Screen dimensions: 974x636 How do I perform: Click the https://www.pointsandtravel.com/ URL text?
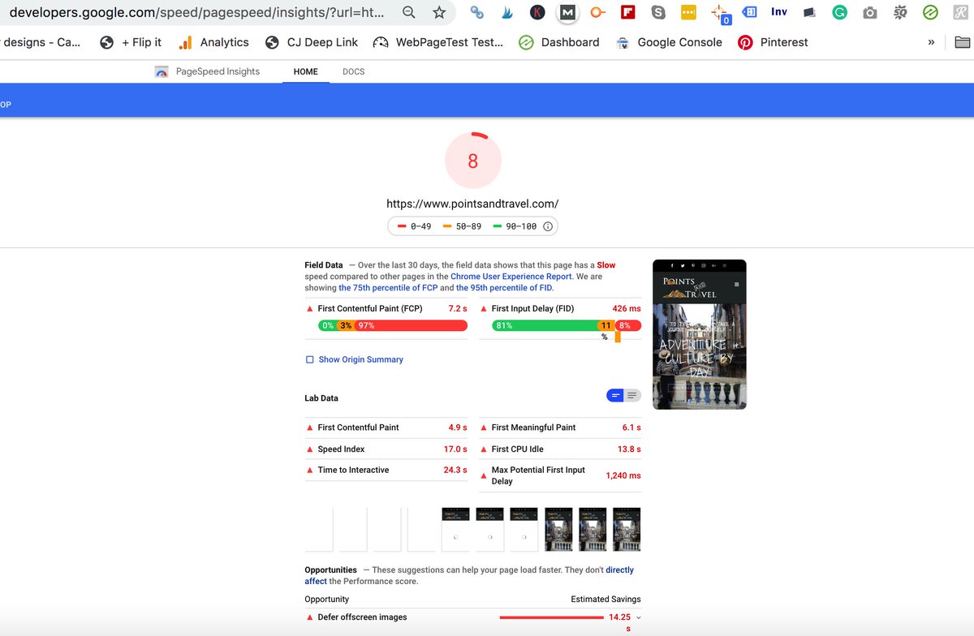(472, 204)
